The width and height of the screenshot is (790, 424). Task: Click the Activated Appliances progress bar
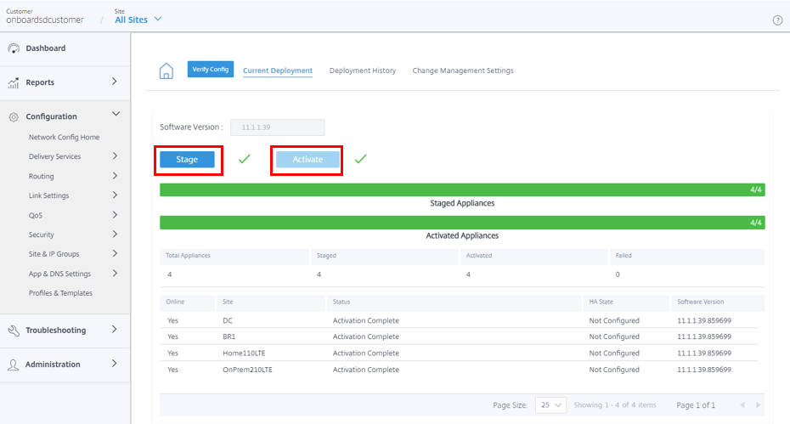[462, 223]
